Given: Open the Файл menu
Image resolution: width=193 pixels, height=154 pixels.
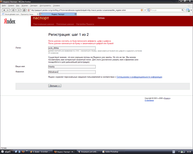Looking at the screenshot, I should pyautogui.click(x=4, y=6).
